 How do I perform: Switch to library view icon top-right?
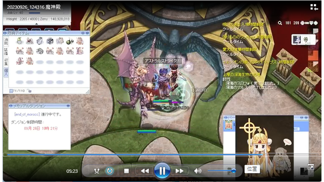pyautogui.click(x=314, y=7)
